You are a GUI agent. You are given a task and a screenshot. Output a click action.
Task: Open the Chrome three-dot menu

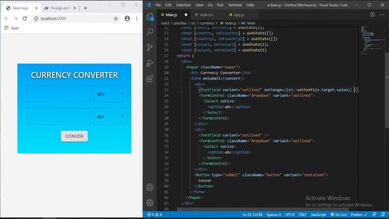[136, 19]
